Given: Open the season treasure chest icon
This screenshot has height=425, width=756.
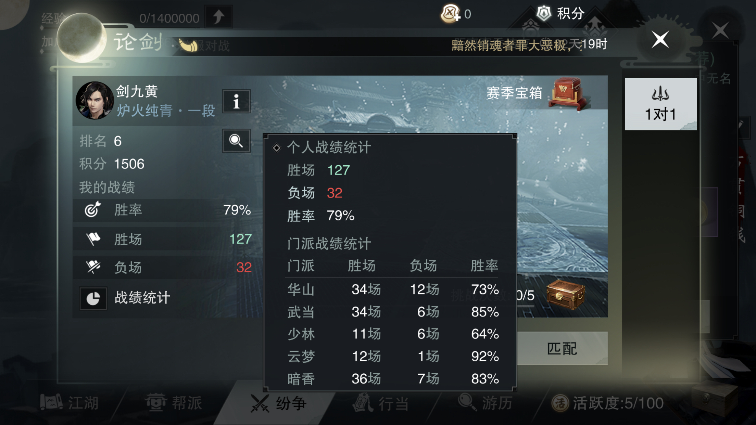Looking at the screenshot, I should pos(569,93).
